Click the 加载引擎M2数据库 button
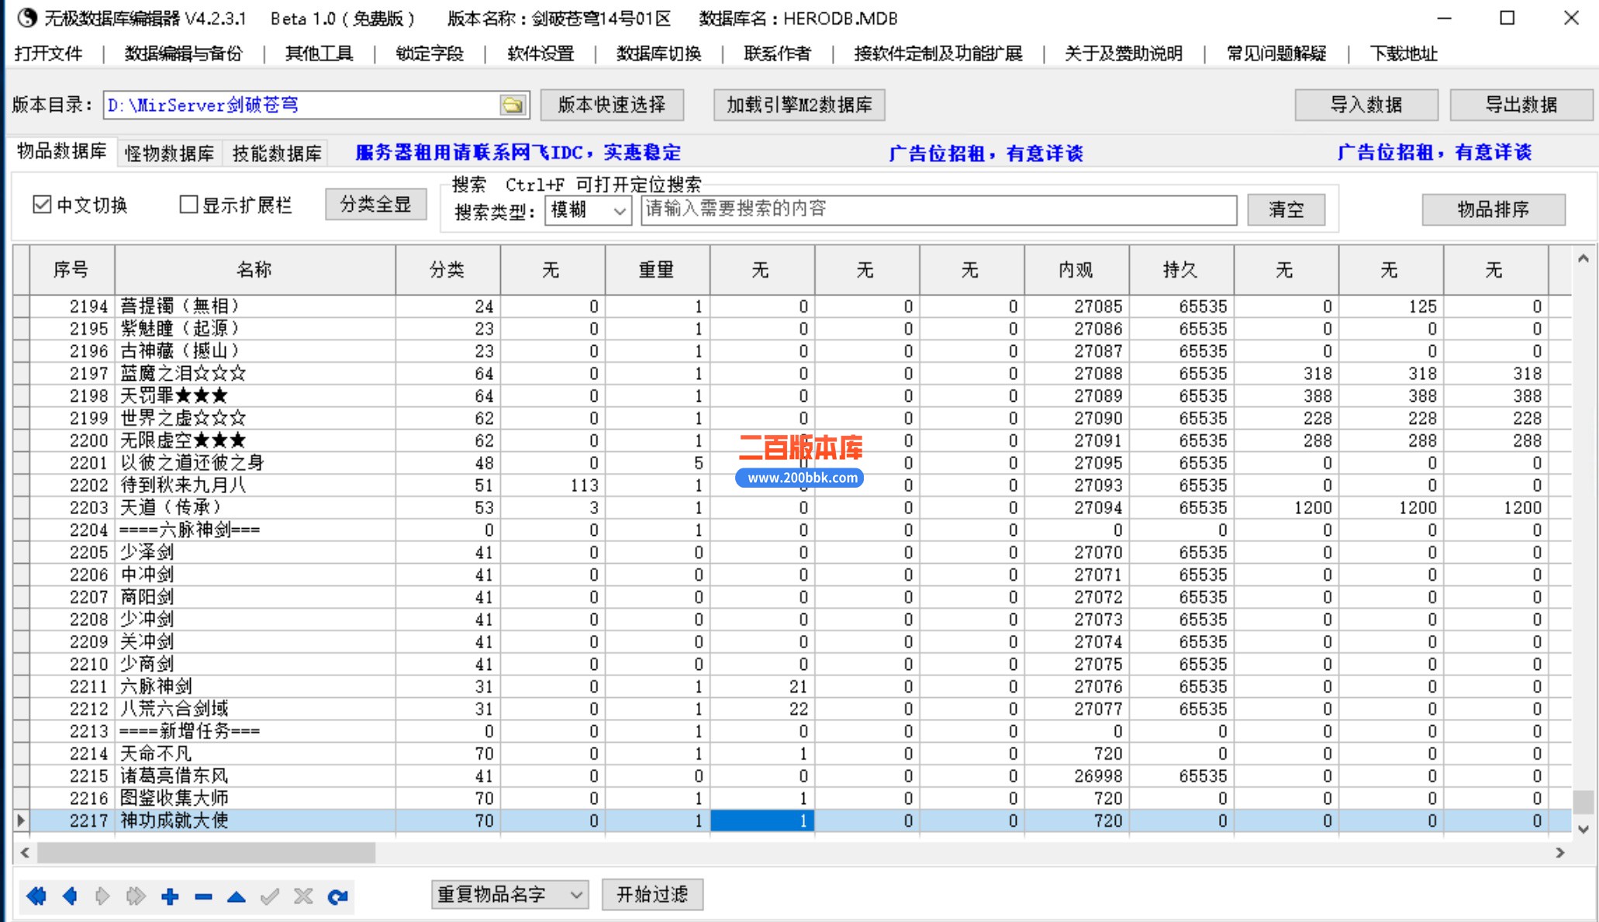1599x922 pixels. [799, 105]
